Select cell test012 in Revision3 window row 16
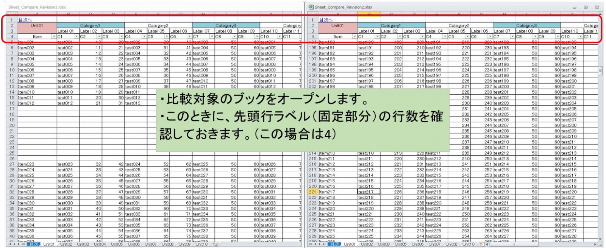606x248 pixels. (x=68, y=103)
